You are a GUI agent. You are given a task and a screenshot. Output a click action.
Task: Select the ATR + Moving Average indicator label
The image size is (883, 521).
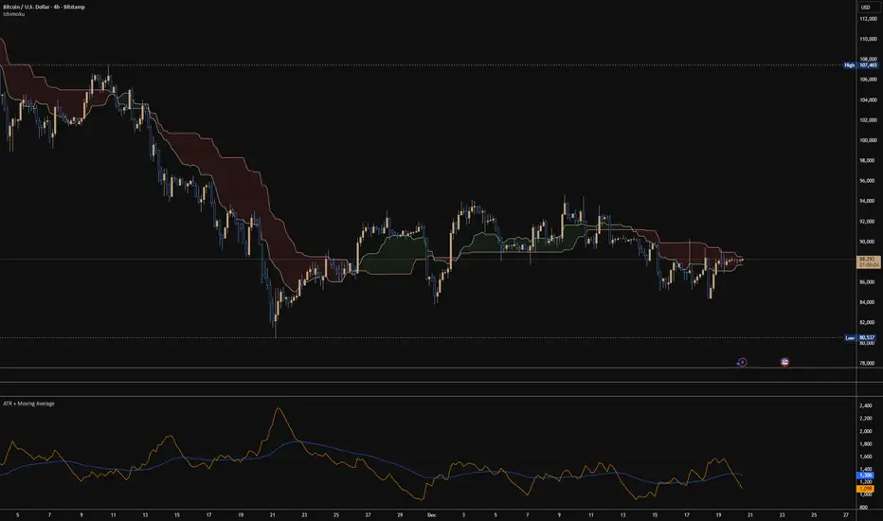(28, 404)
